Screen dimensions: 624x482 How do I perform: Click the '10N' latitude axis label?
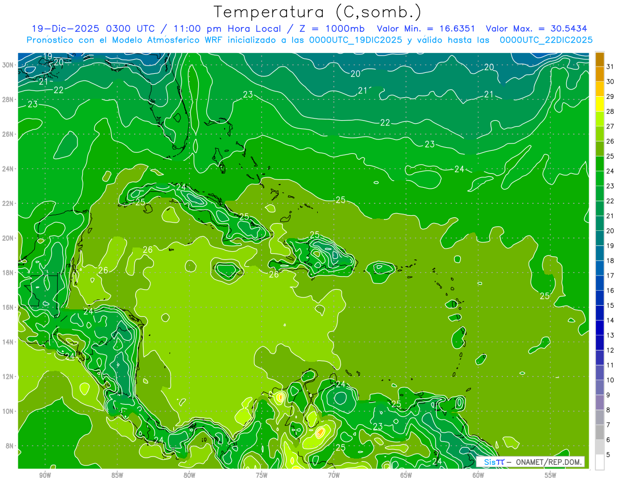click(x=9, y=411)
